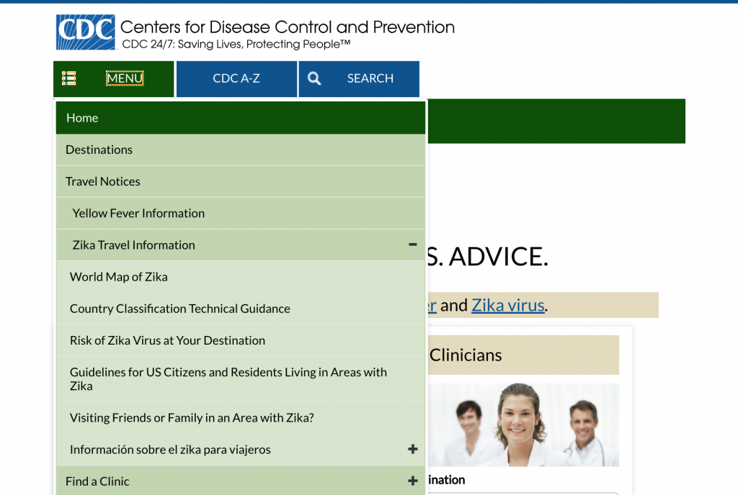Go to Travel Notices
The width and height of the screenshot is (738, 495).
(103, 181)
